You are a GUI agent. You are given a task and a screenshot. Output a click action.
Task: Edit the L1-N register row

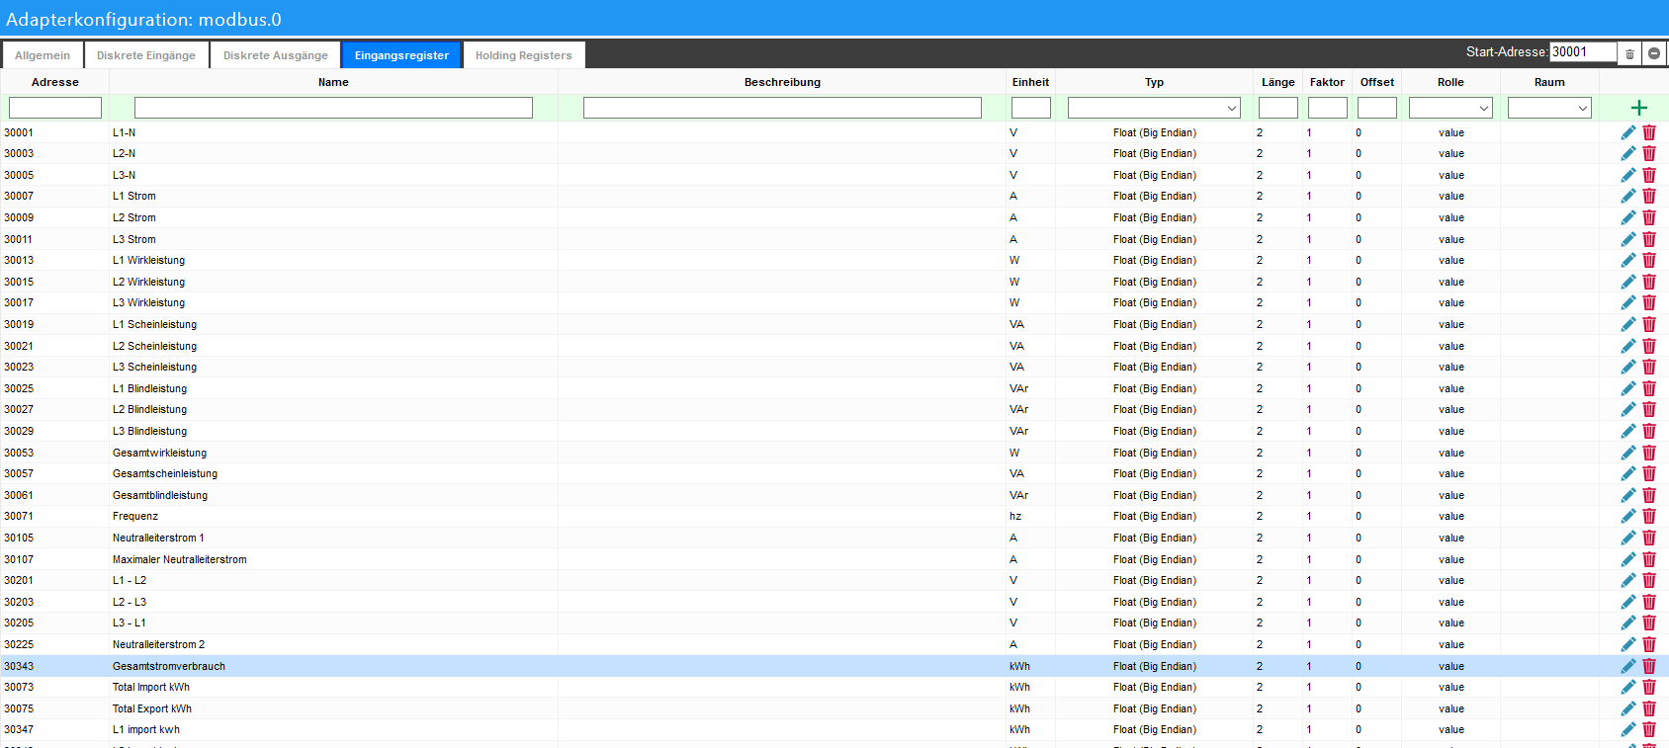coord(1627,132)
